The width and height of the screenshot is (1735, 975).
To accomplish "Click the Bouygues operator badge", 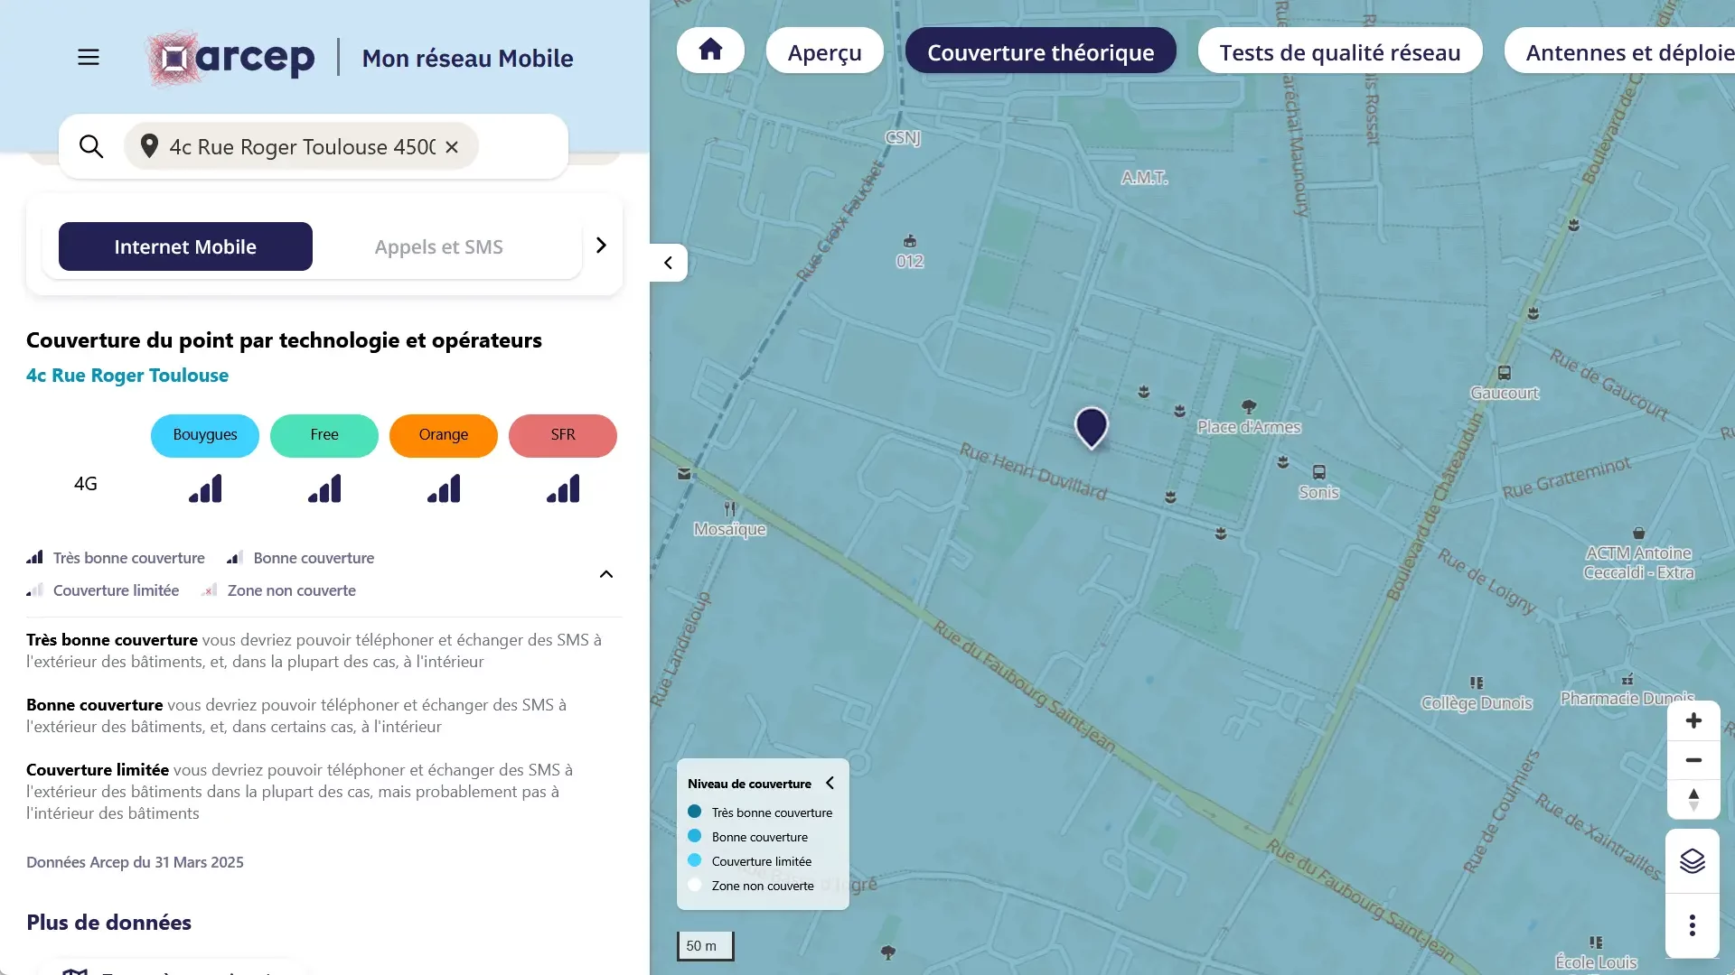I will pos(205,435).
